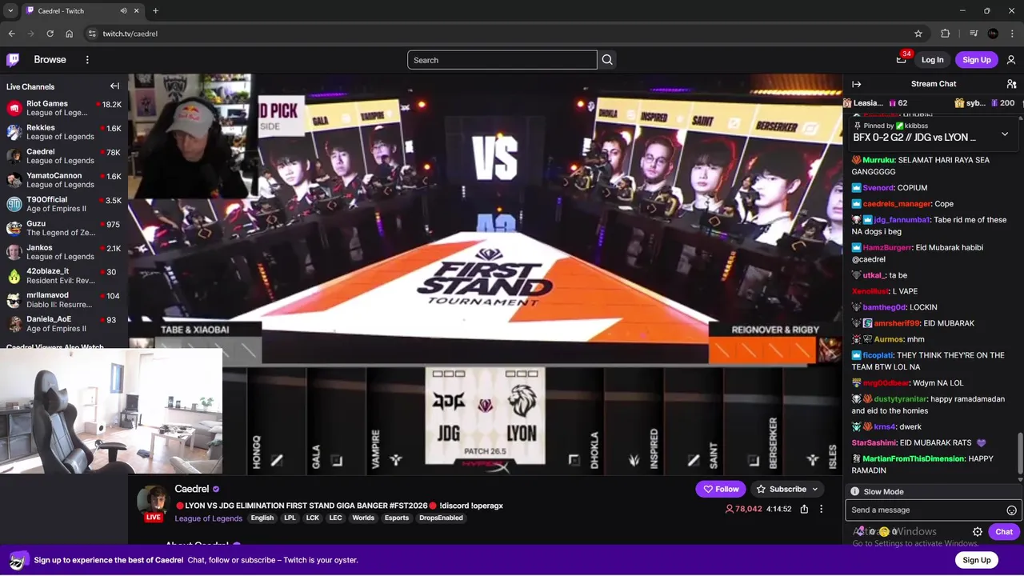Follow the Caedrel channel
The image size is (1024, 576).
[x=720, y=489]
